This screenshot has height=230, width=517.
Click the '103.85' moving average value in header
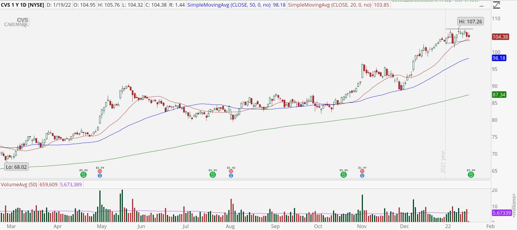coord(381,5)
